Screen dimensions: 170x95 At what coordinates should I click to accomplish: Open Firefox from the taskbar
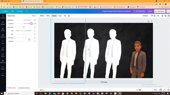[x=58, y=93]
